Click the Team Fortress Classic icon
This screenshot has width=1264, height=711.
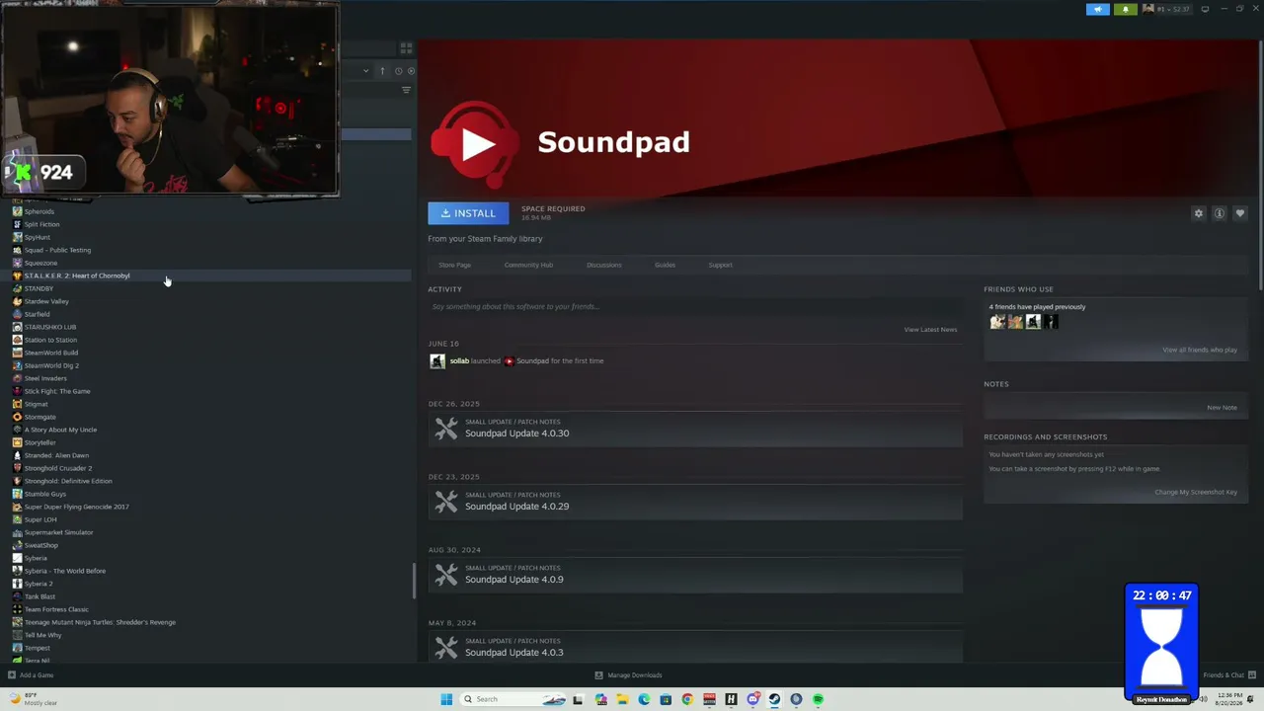pyautogui.click(x=17, y=609)
